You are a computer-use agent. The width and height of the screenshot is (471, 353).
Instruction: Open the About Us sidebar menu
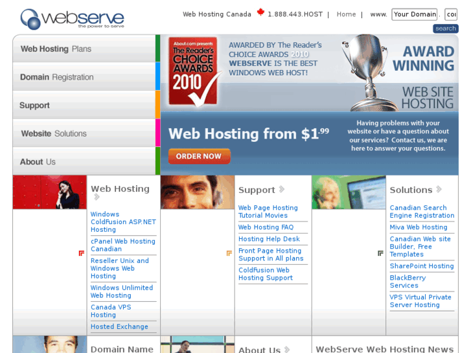pos(86,162)
